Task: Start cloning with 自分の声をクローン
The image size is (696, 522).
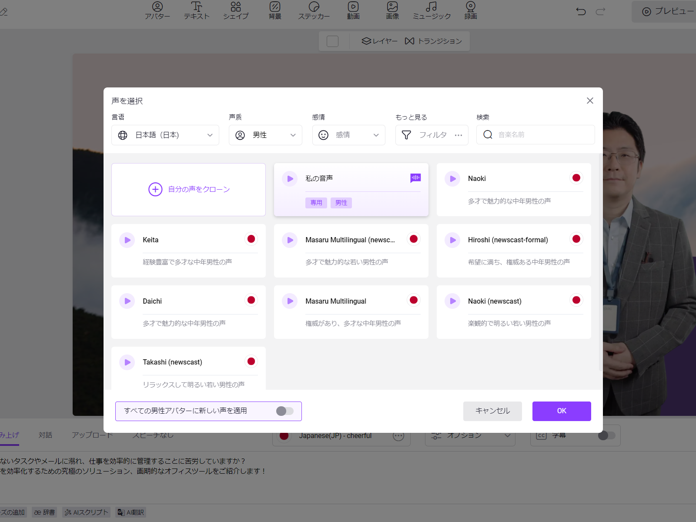Action: [188, 189]
